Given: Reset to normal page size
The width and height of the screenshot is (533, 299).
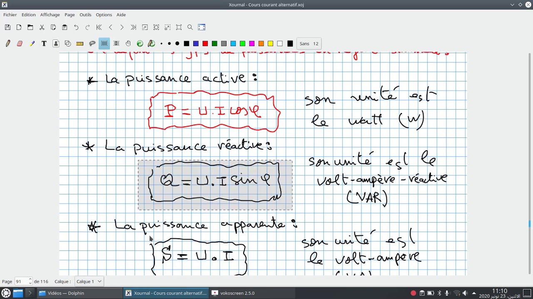Looking at the screenshot, I should [x=179, y=27].
